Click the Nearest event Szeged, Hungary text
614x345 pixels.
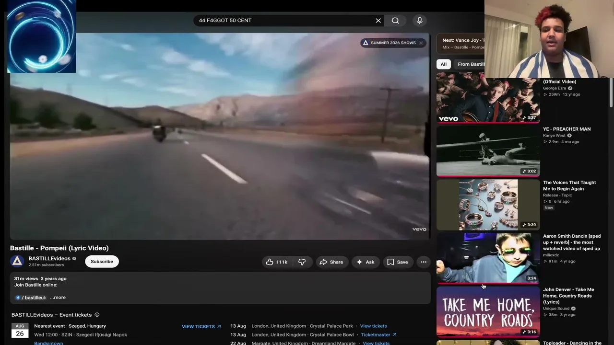click(x=70, y=326)
